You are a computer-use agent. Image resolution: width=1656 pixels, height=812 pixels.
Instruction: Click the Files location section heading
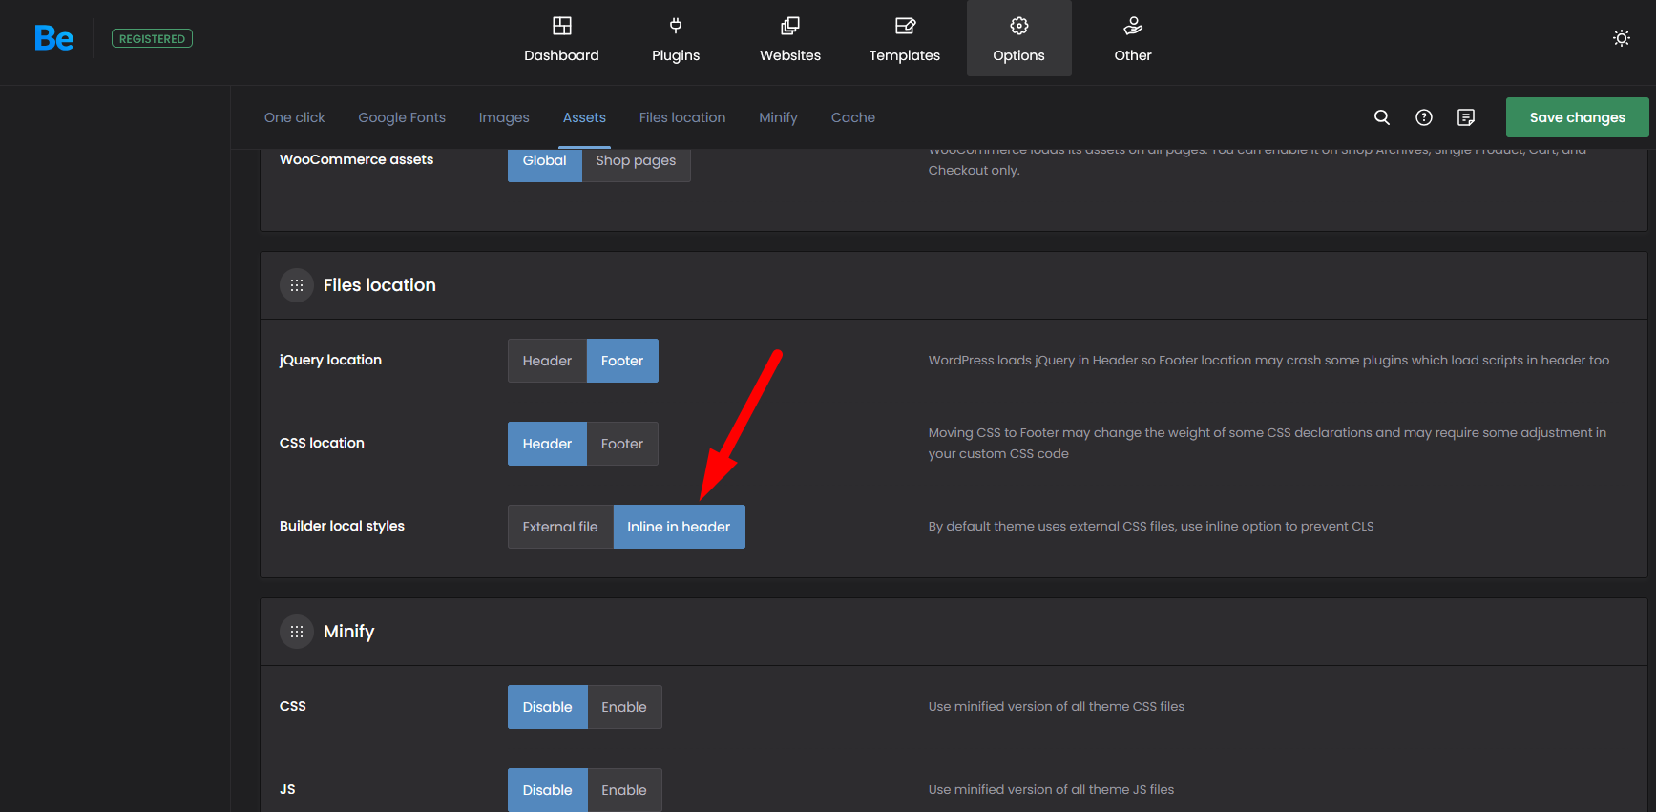click(x=380, y=285)
